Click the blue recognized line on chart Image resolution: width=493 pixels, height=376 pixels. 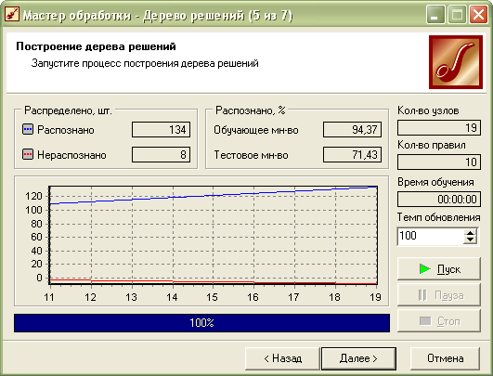[x=214, y=195]
